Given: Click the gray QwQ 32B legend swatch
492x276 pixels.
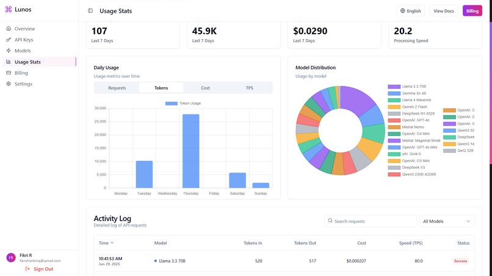Looking at the screenshot, I should (x=449, y=150).
